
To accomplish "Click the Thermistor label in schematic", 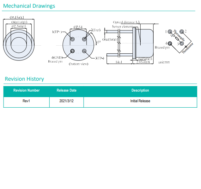I will (x=188, y=48).
